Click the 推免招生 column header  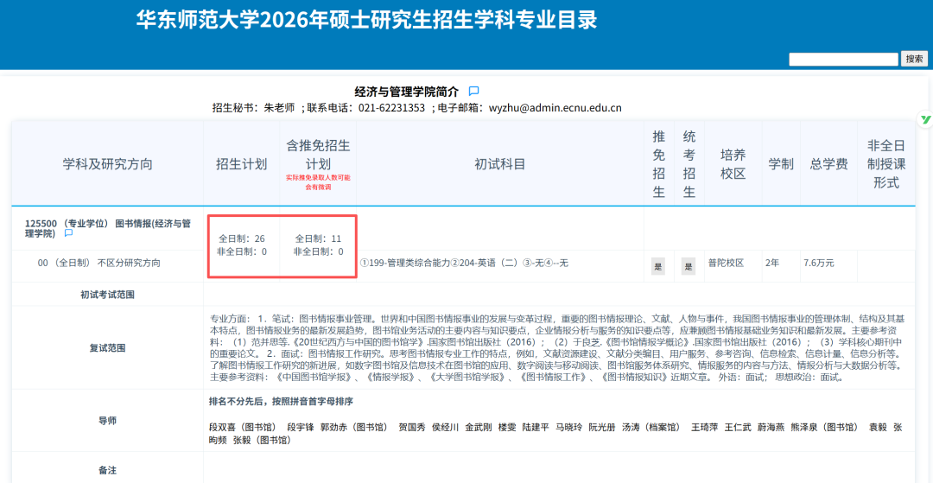(658, 164)
